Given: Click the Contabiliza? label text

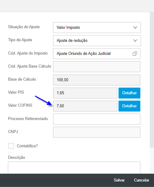Looking at the screenshot, I should [x=27, y=146].
